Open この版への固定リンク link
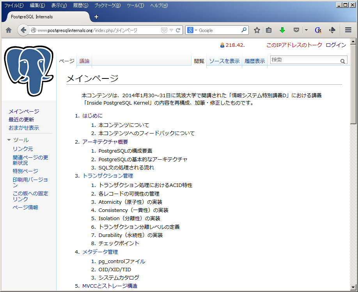The width and height of the screenshot is (358, 292). (30, 196)
